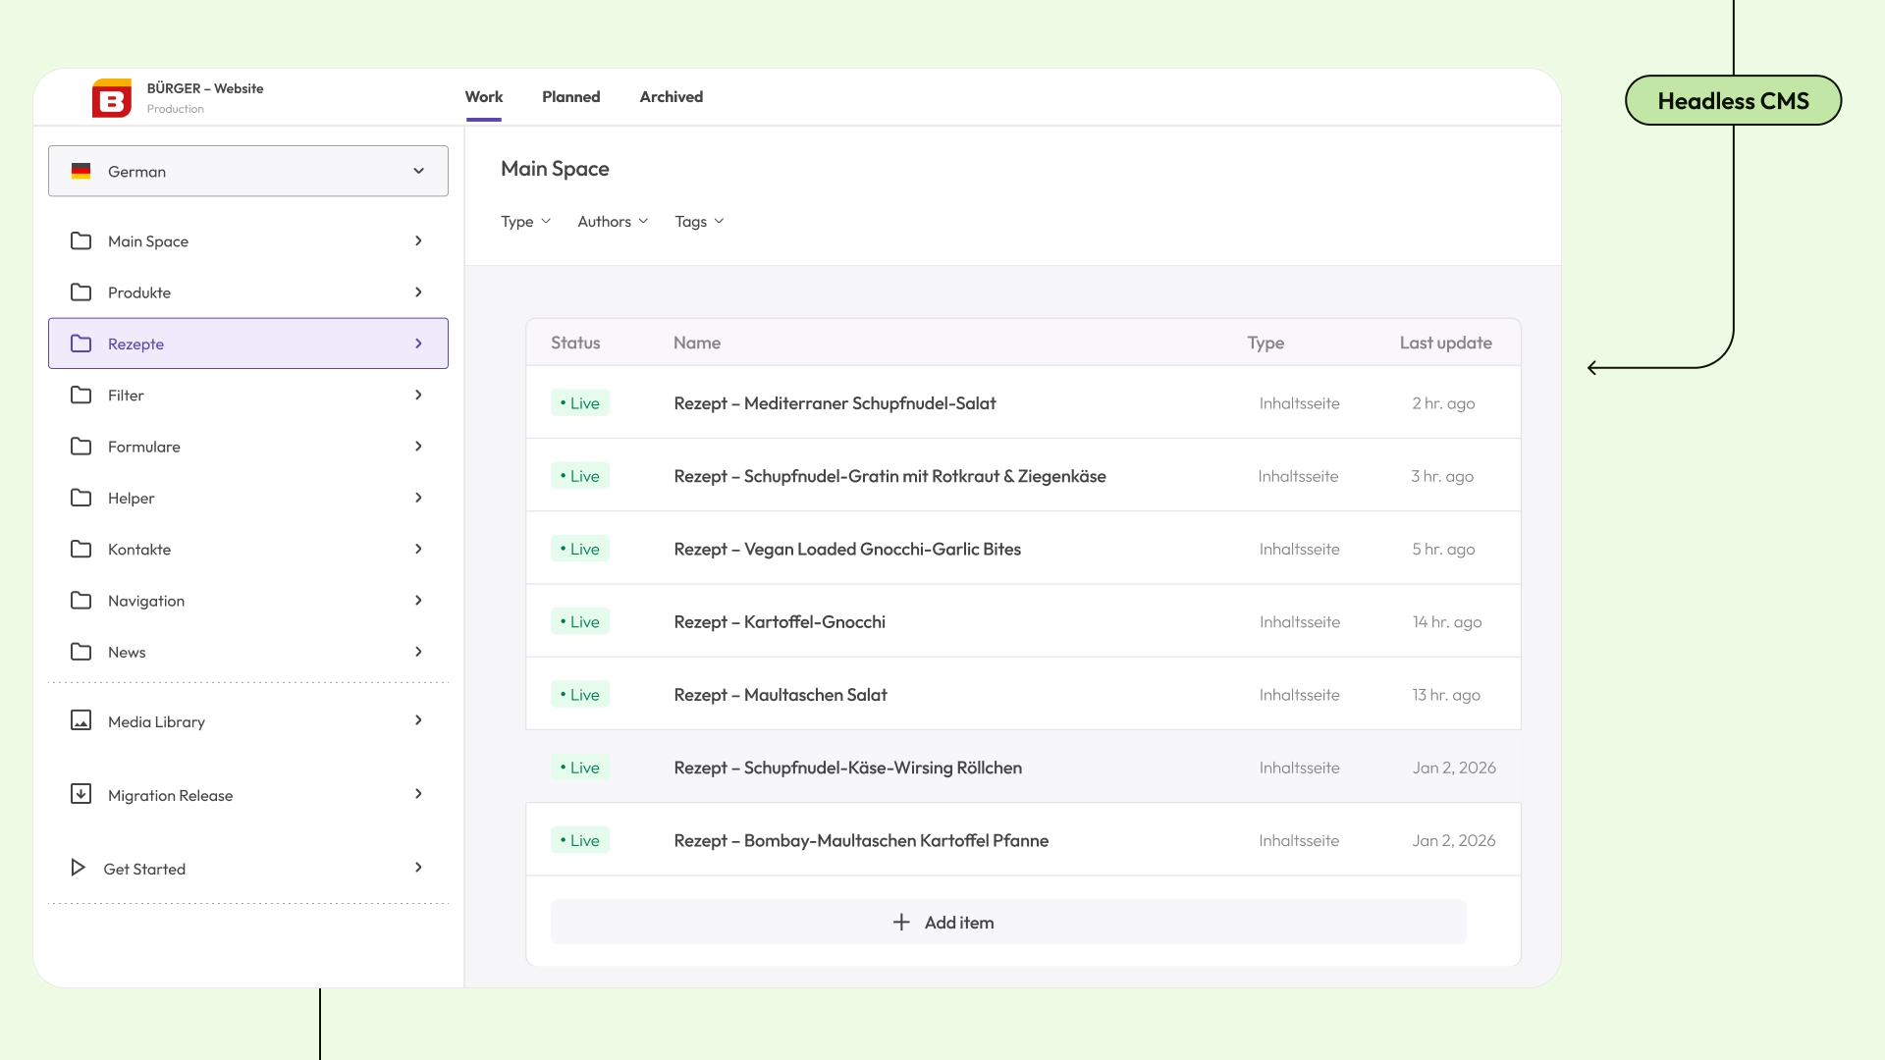
Task: Click the Live status badge on Maultaschen Salat
Action: pyautogui.click(x=579, y=694)
